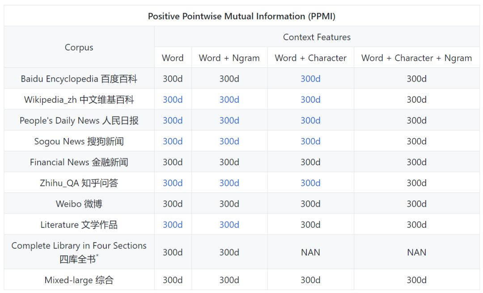Open Sogou News Word 300d link
The height and width of the screenshot is (293, 483).
point(173,141)
